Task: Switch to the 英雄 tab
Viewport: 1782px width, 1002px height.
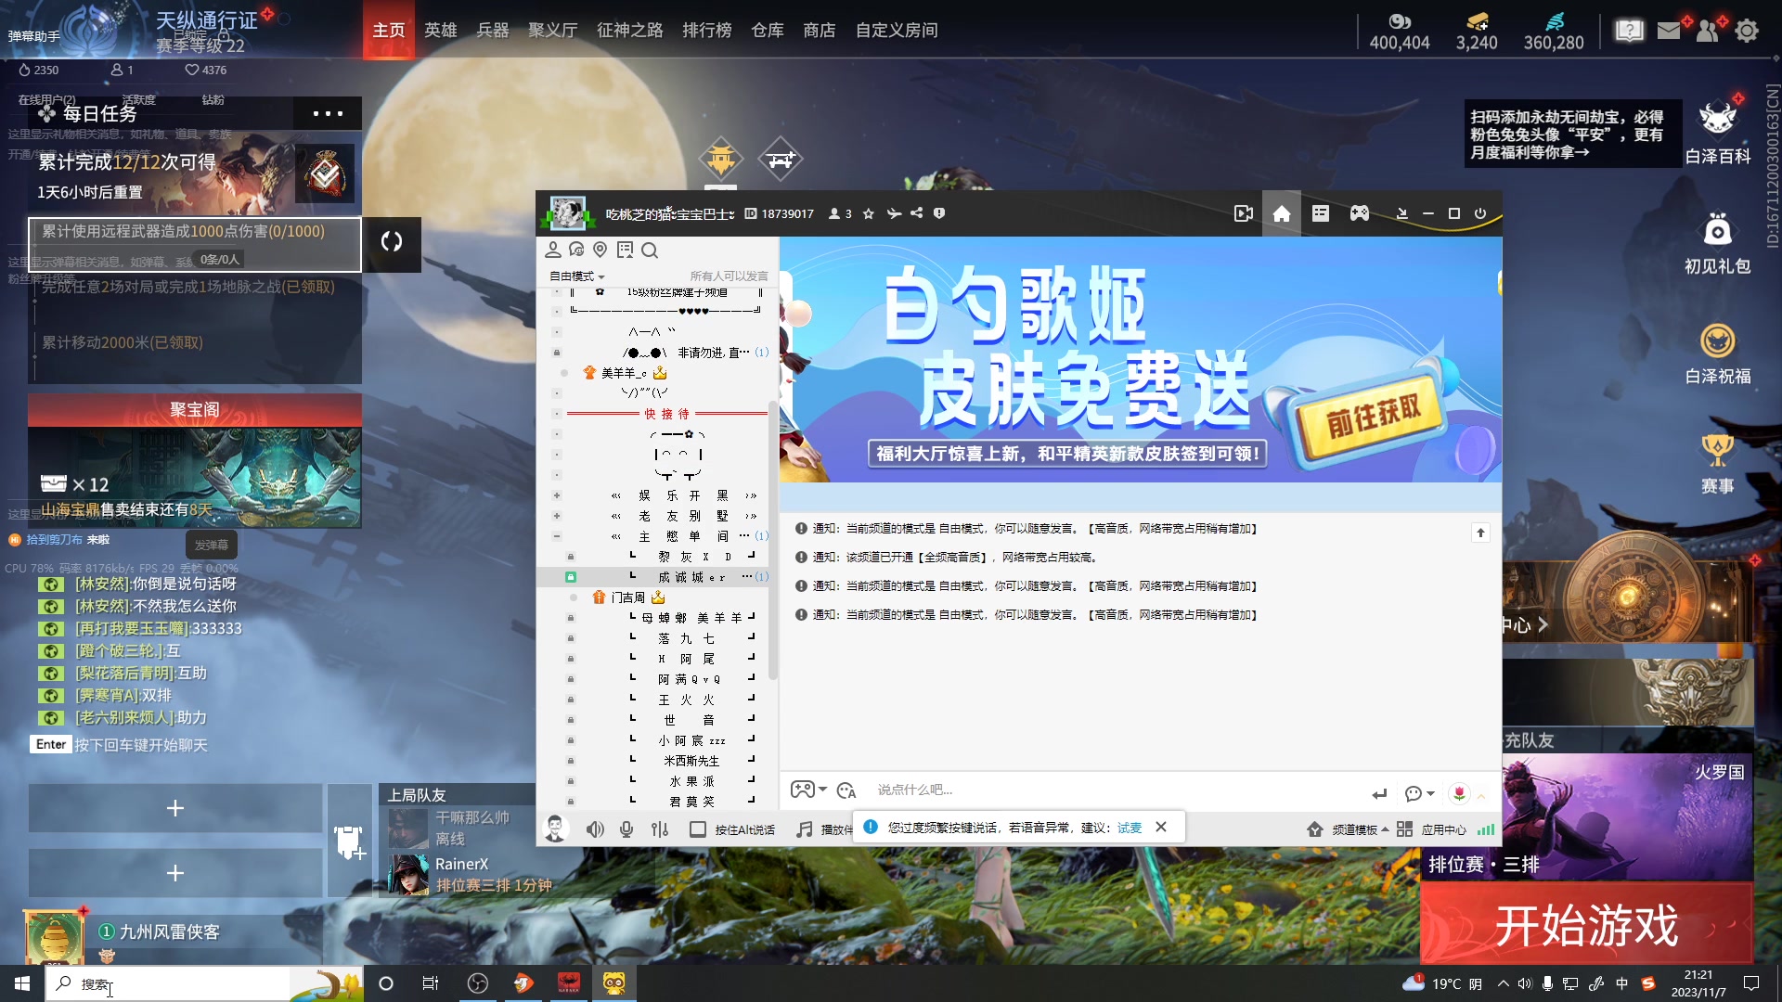Action: click(441, 31)
